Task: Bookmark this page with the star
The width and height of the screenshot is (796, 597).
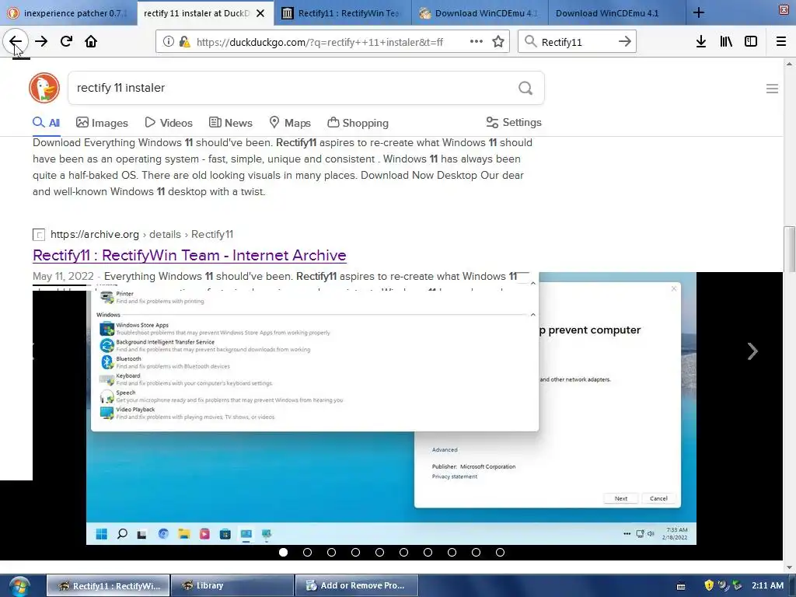Action: click(x=498, y=42)
